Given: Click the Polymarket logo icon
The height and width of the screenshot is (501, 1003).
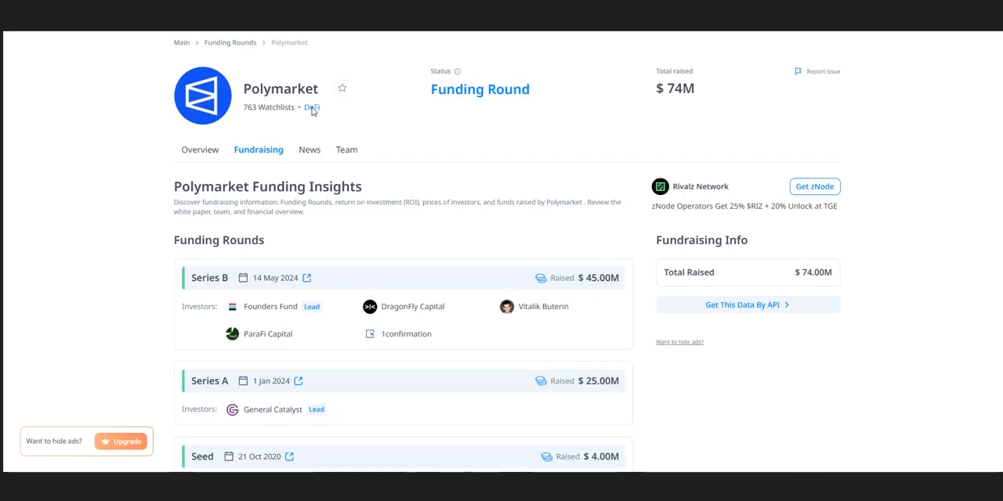Looking at the screenshot, I should (x=202, y=96).
